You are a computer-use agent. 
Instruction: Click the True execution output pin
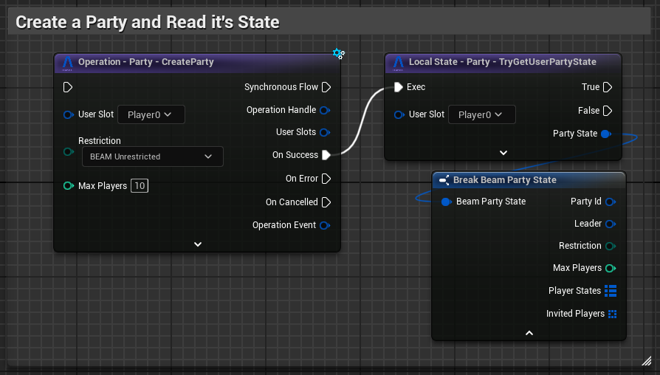(x=607, y=87)
